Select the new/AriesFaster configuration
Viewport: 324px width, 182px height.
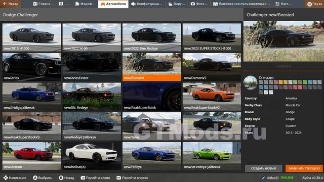pyautogui.click(x=92, y=67)
